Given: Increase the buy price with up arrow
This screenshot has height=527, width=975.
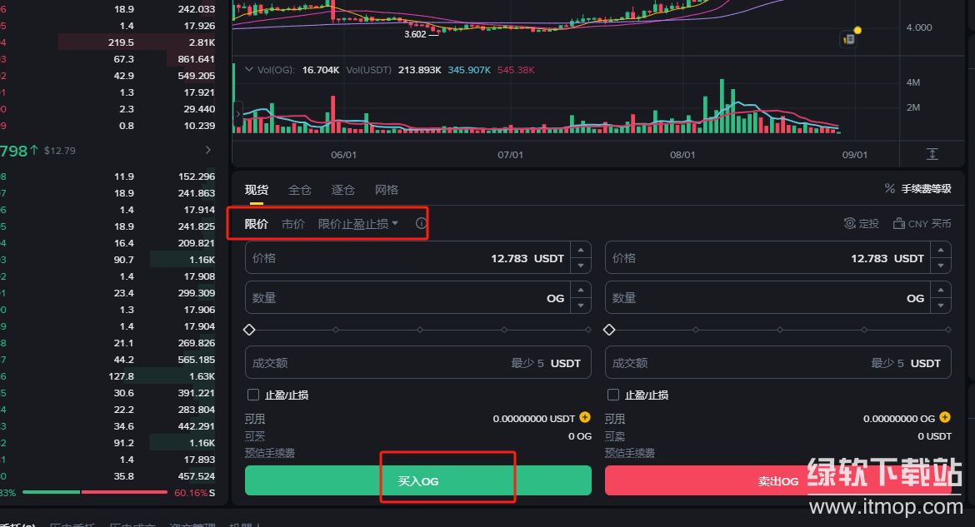Looking at the screenshot, I should tap(581, 251).
